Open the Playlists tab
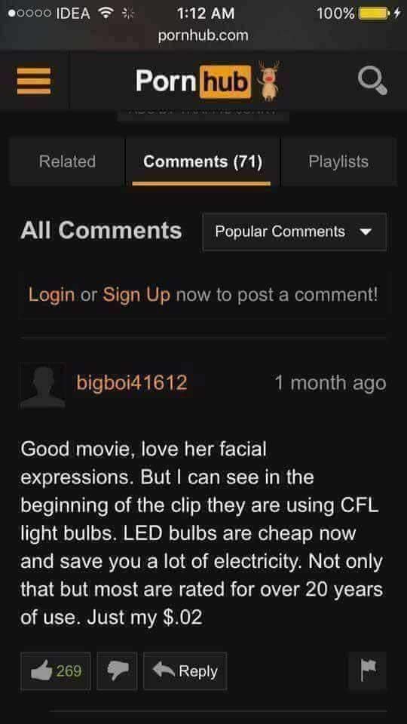The height and width of the screenshot is (724, 407). pos(338,161)
